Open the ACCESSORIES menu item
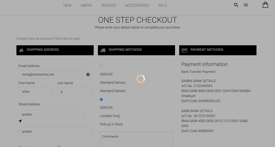 coord(137,5)
